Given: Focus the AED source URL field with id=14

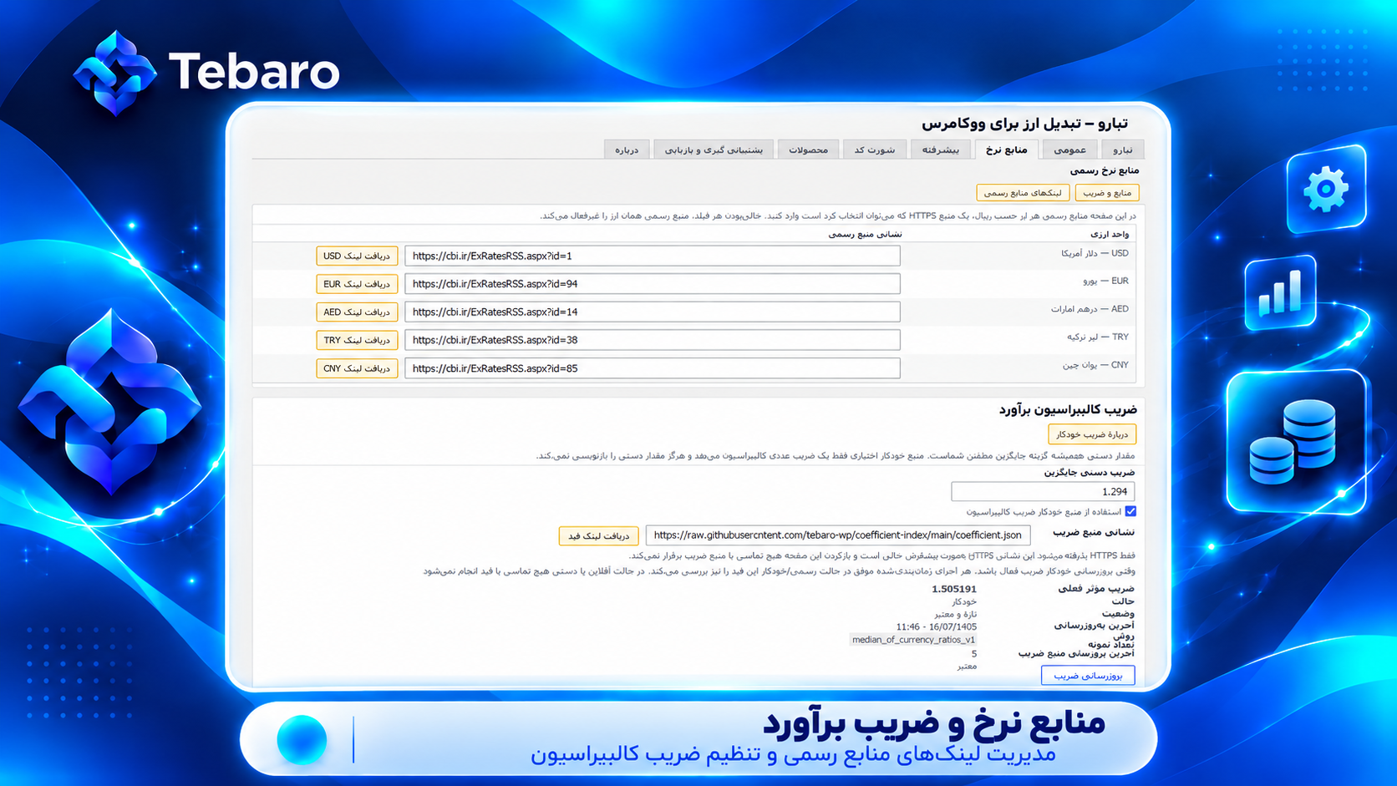Looking at the screenshot, I should 653,312.
